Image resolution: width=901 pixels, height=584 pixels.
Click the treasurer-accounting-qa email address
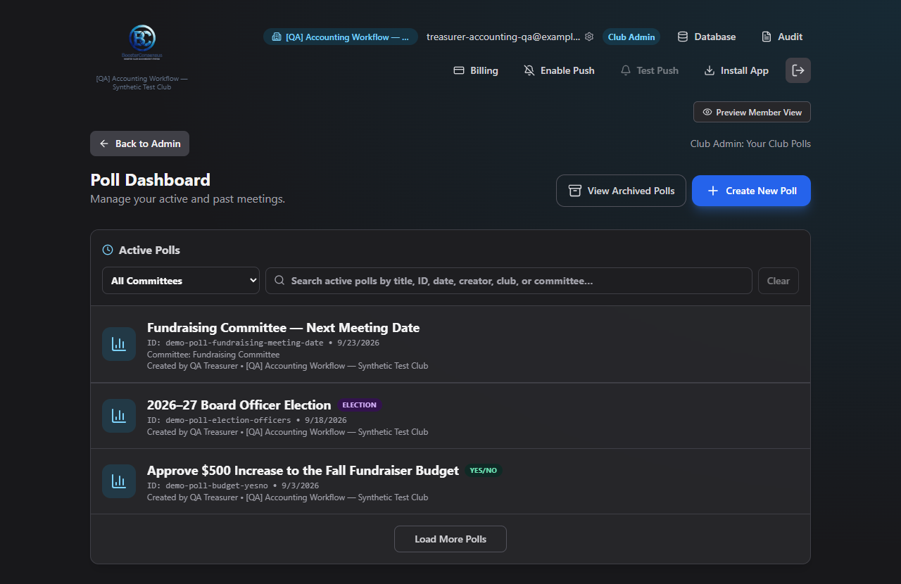503,37
